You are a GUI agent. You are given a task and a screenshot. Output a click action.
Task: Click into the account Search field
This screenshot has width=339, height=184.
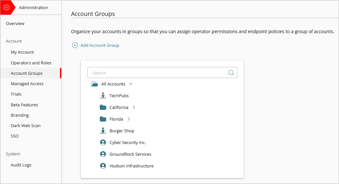point(156,73)
